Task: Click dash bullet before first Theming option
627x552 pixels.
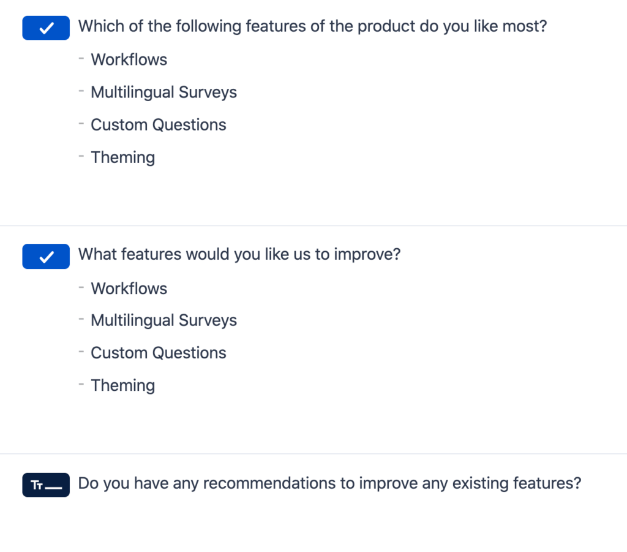Action: [x=81, y=156]
